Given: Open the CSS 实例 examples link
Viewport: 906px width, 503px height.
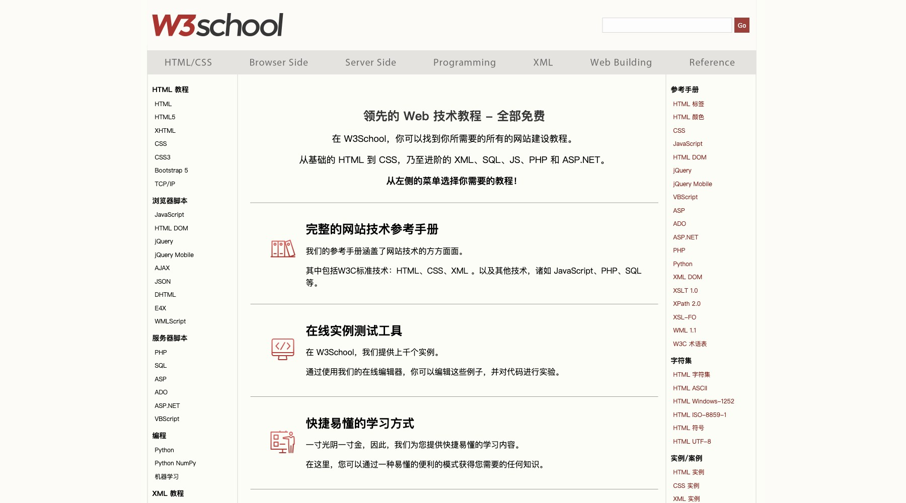Looking at the screenshot, I should [x=686, y=485].
